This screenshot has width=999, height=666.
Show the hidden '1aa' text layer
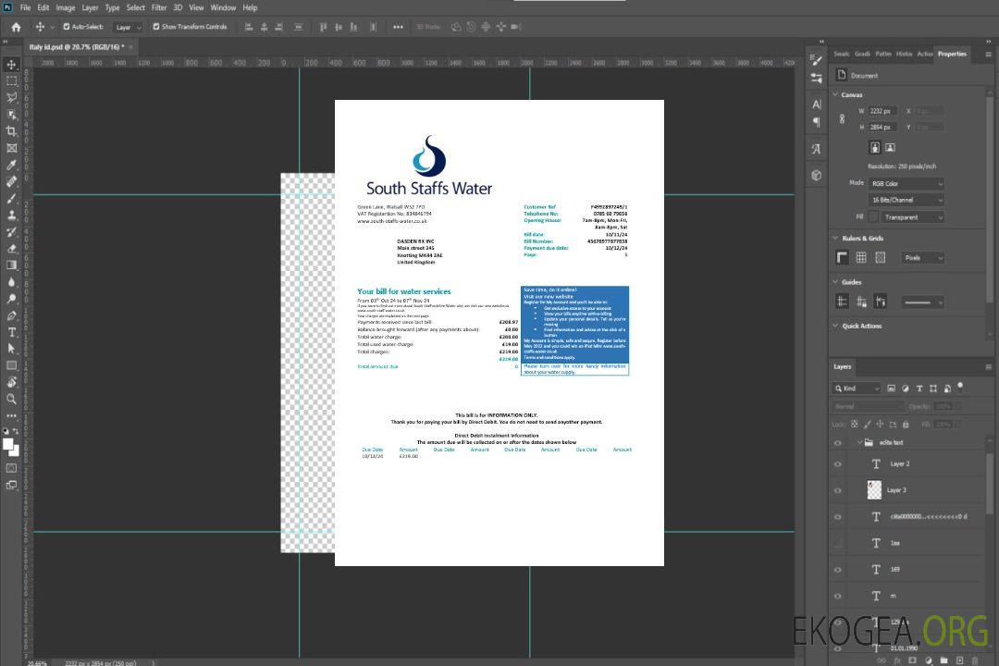[x=838, y=543]
